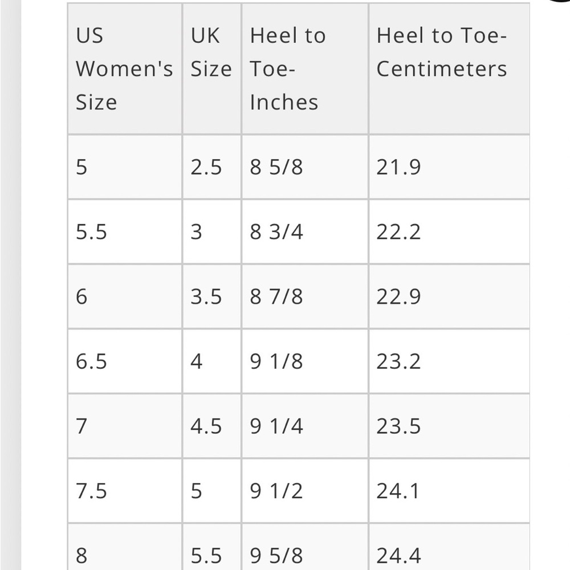This screenshot has width=570, height=570.
Task: Click the US Women's size 5 cell
Action: 82,167
